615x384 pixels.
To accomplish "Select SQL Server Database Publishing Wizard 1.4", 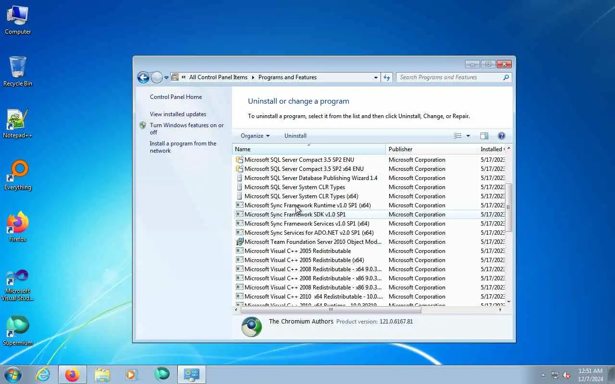I will tap(369, 178).
